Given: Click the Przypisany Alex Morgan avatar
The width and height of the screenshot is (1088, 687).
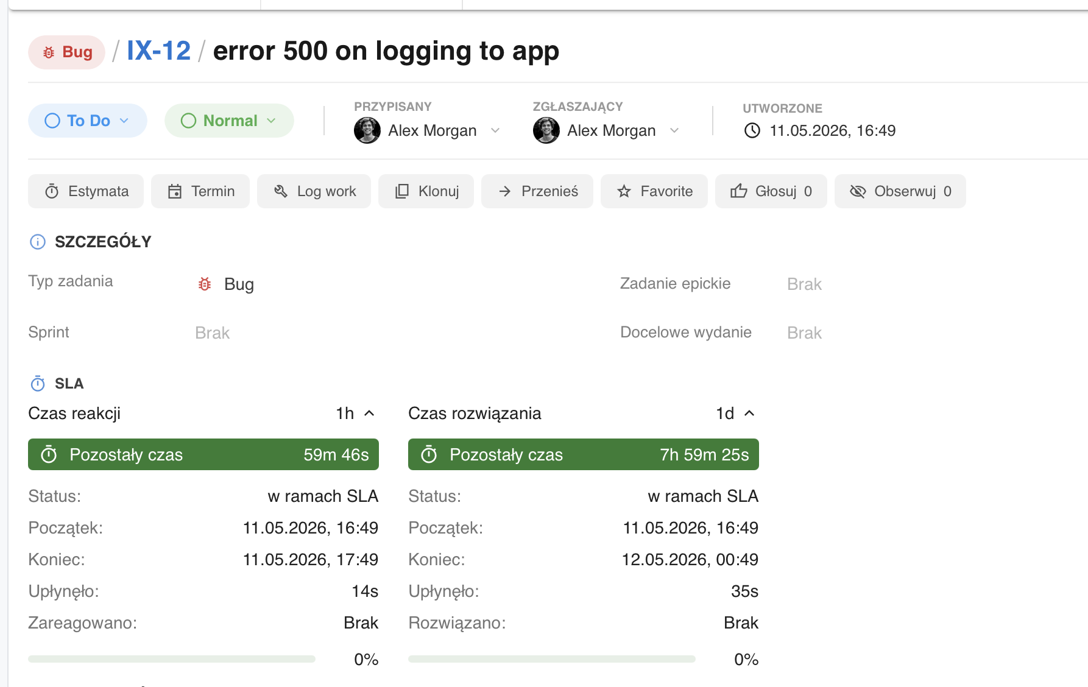Looking at the screenshot, I should click(x=367, y=130).
